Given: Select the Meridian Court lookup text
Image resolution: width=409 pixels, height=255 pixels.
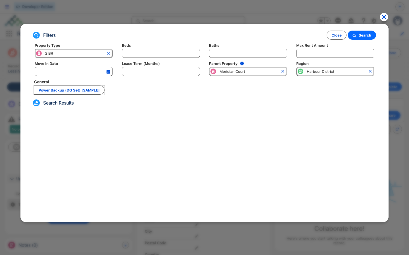Looking at the screenshot, I should [x=232, y=71].
